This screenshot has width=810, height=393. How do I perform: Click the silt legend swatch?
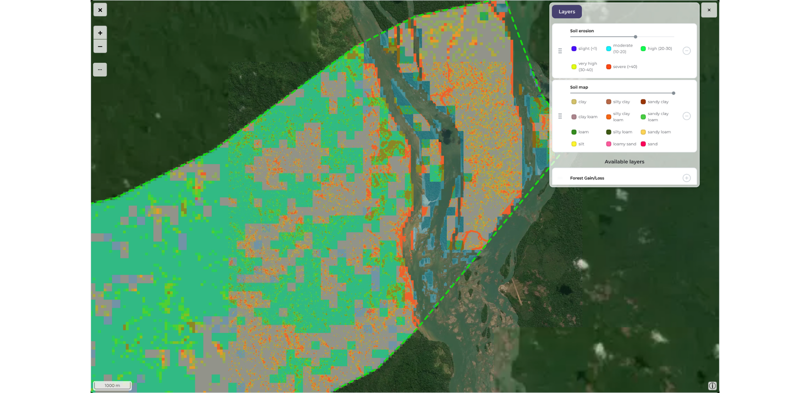(574, 144)
